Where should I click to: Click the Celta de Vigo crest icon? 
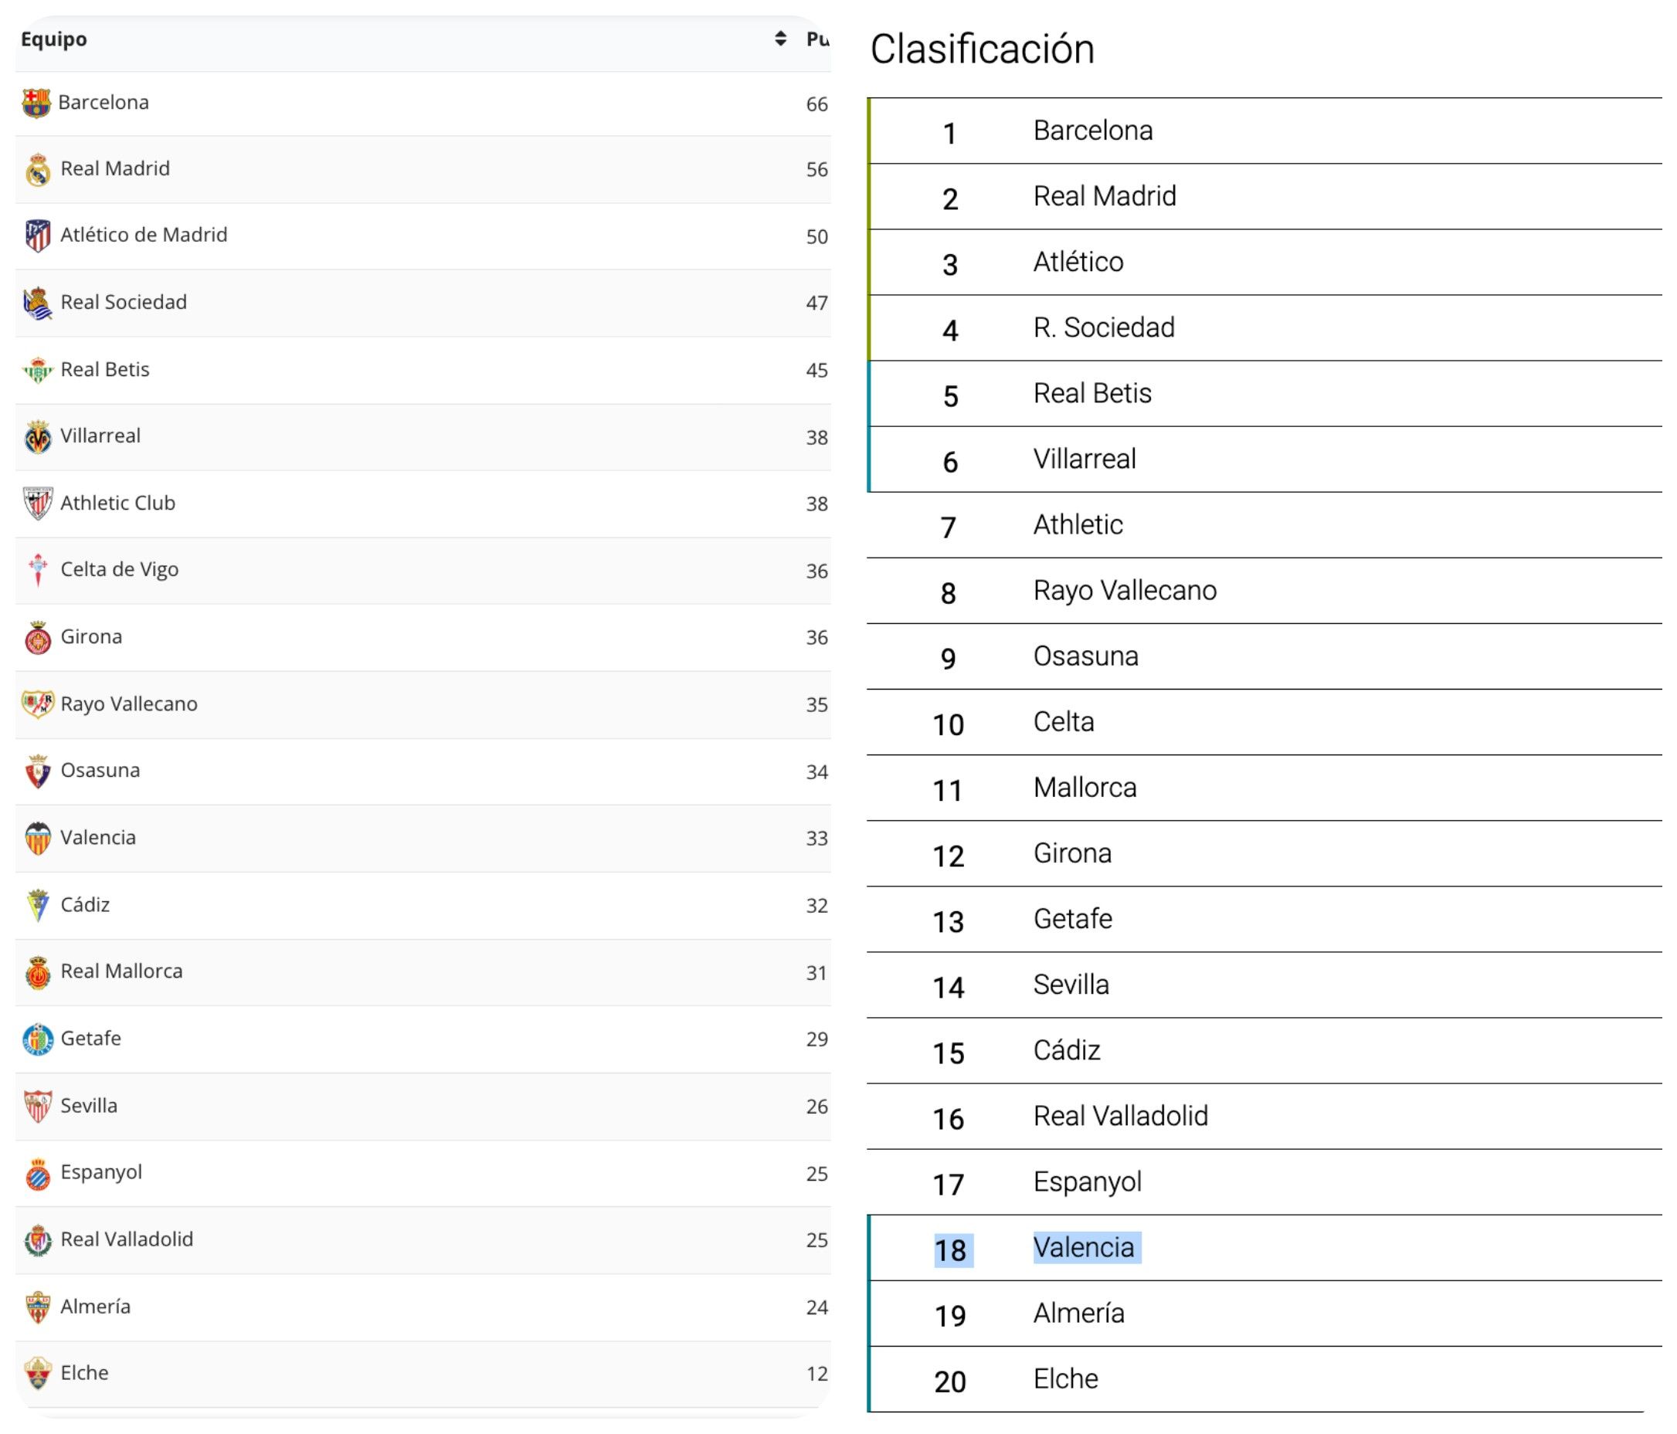pyautogui.click(x=38, y=571)
